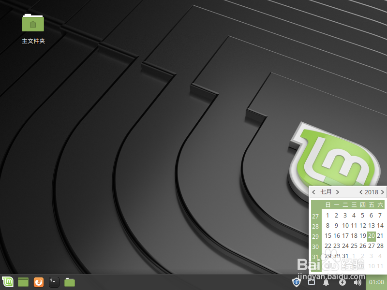Click the highlighted date 20
The width and height of the screenshot is (387, 290).
click(x=372, y=236)
